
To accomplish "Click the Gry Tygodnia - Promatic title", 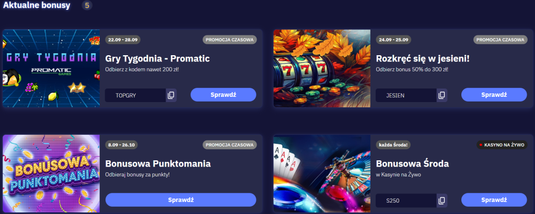I will point(157,59).
